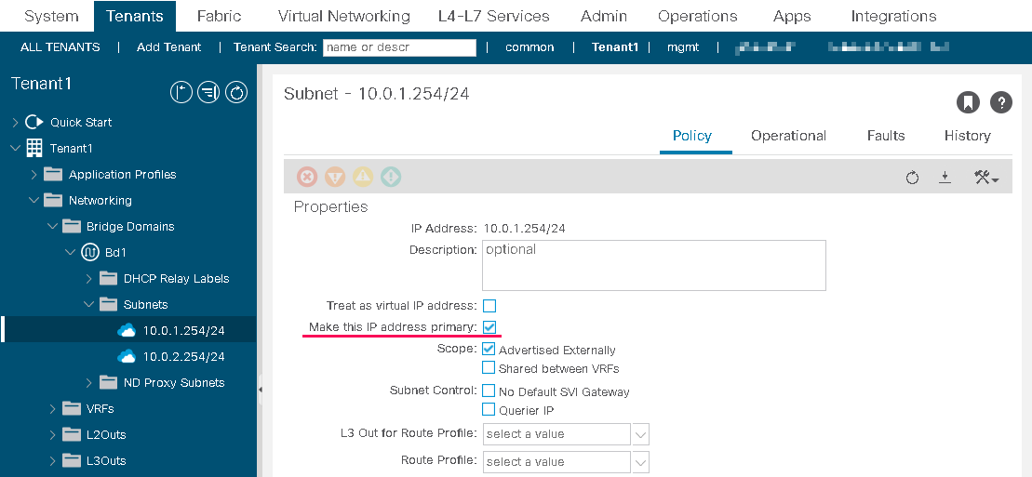Image resolution: width=1032 pixels, height=477 pixels.
Task: Open the tools wrench-hammer actions menu
Action: [986, 177]
